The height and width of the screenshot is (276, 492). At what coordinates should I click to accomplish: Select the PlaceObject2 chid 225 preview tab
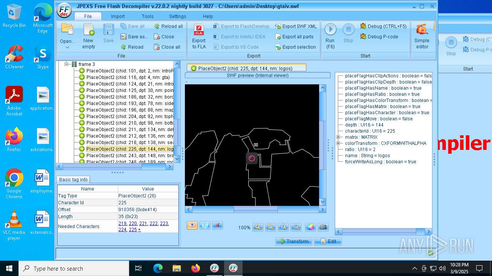click(246, 68)
